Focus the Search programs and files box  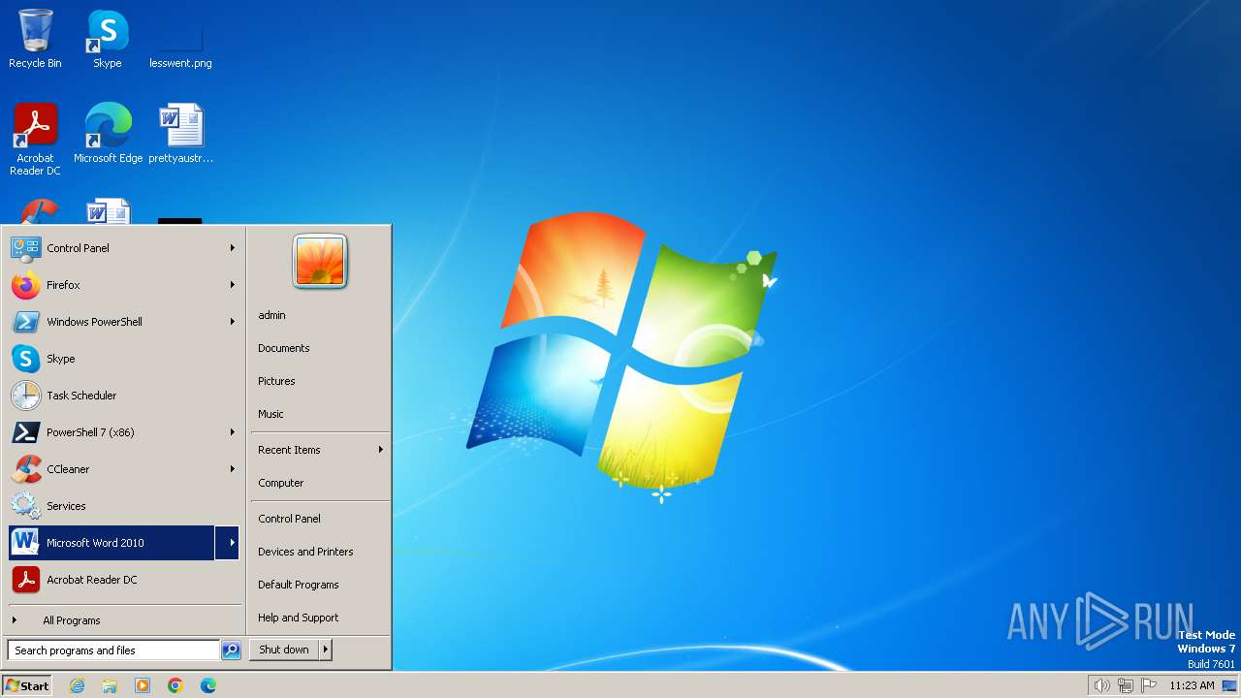113,650
